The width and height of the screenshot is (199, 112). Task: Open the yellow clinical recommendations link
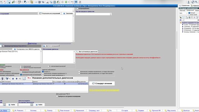click(x=104, y=90)
